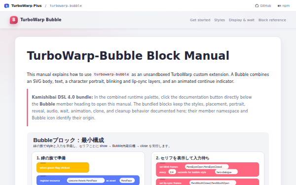Screen dimensions: 296x185
Task: Click the costume:Assets:HeroFace input field
Action: coord(86,181)
